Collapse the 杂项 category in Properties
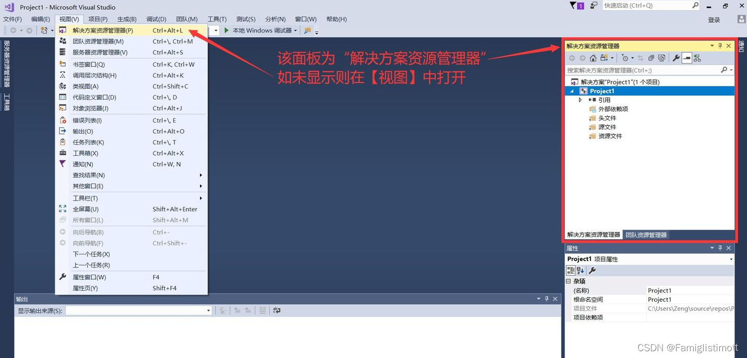Screen dimensions: 747x358 568,281
